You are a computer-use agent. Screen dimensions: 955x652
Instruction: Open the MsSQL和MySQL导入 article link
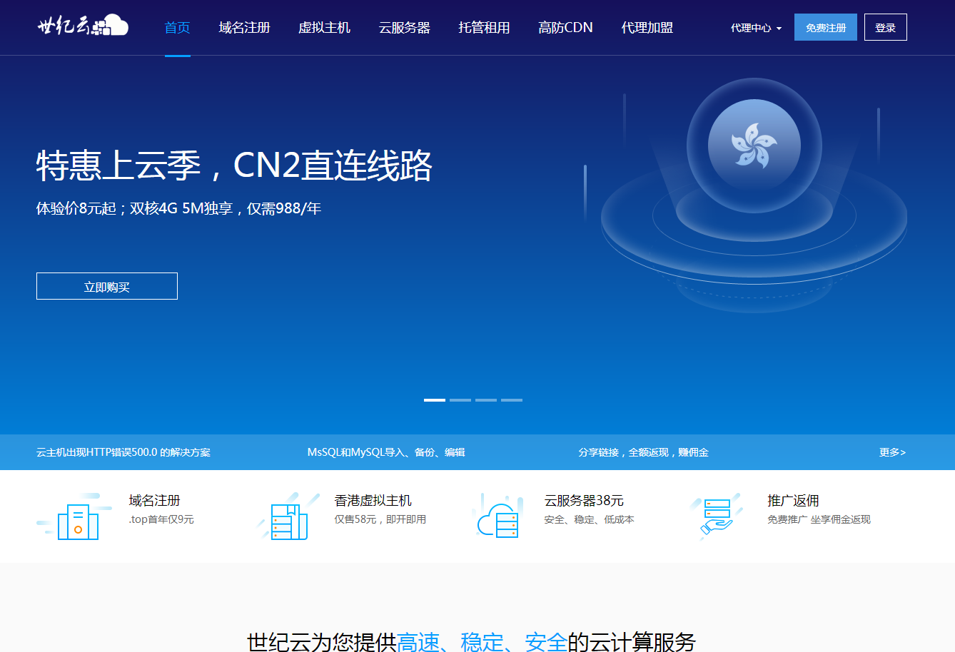pyautogui.click(x=386, y=452)
